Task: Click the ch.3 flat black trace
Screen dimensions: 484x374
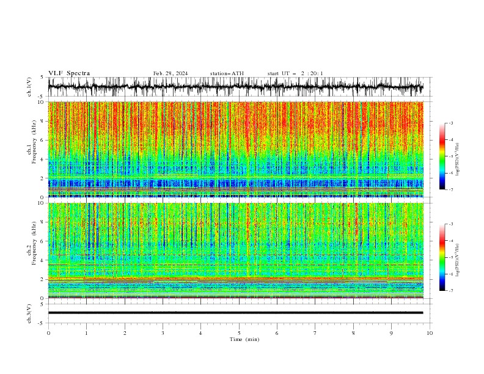Action: tap(236, 313)
